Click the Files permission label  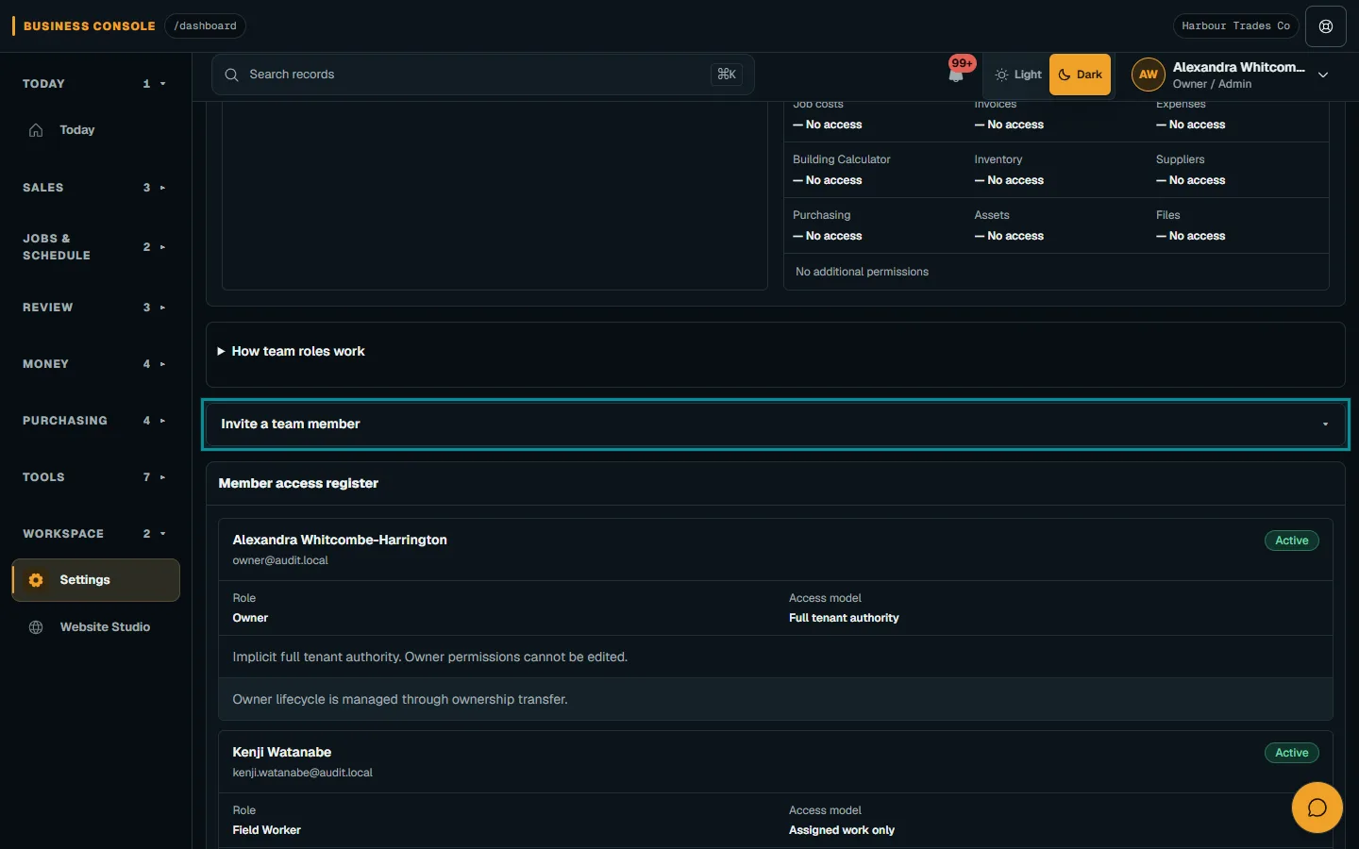(1167, 215)
